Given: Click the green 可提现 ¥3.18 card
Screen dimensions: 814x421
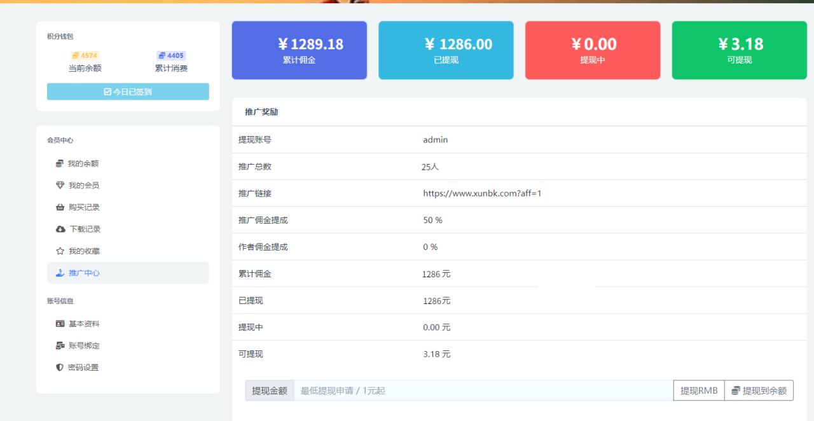Looking at the screenshot, I should tap(739, 50).
